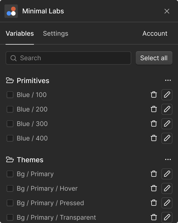The width and height of the screenshot is (178, 223).
Task: Collapse the Themes folder
Action: [10, 160]
